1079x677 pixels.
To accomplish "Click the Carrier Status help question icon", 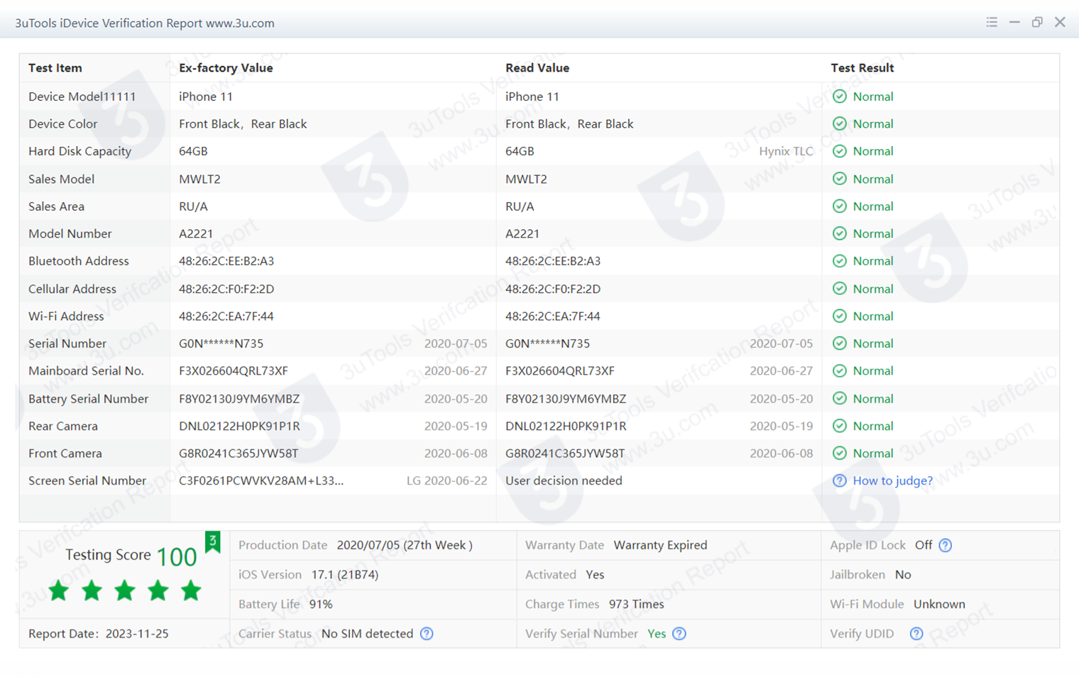I will (x=427, y=634).
